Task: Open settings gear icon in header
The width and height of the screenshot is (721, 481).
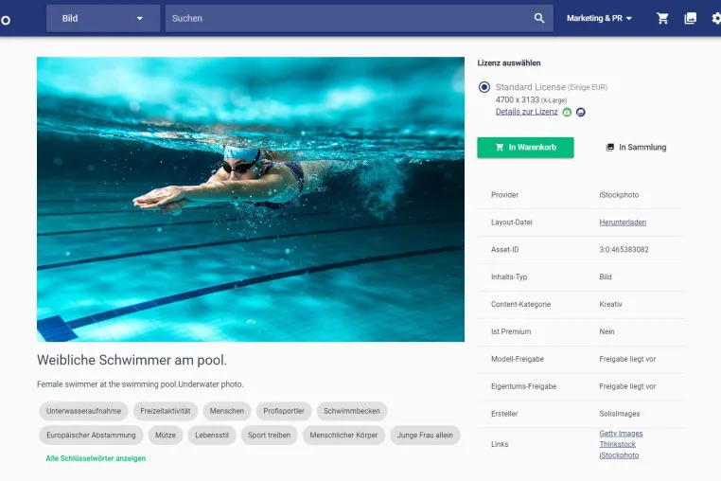Action: [716, 18]
